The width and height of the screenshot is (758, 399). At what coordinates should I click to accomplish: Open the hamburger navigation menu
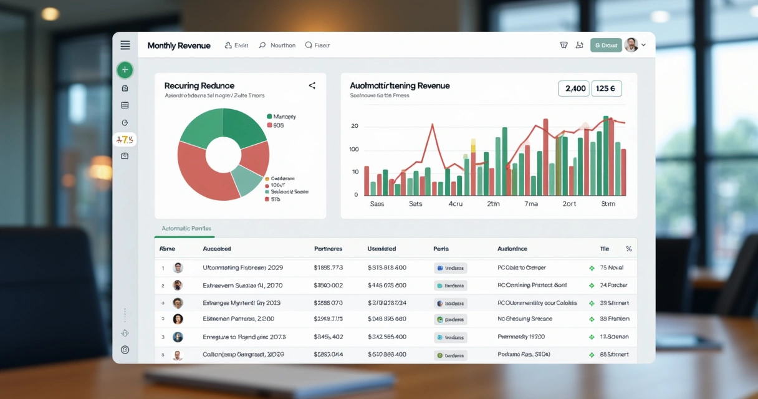pyautogui.click(x=125, y=44)
